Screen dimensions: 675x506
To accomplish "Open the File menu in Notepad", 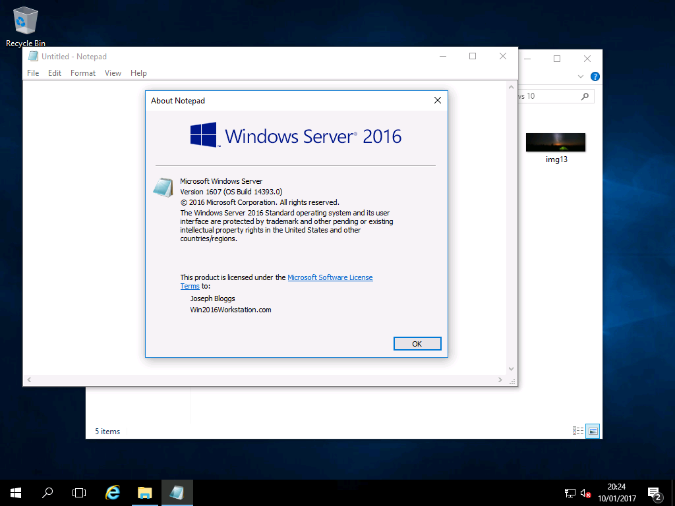I will pos(33,73).
